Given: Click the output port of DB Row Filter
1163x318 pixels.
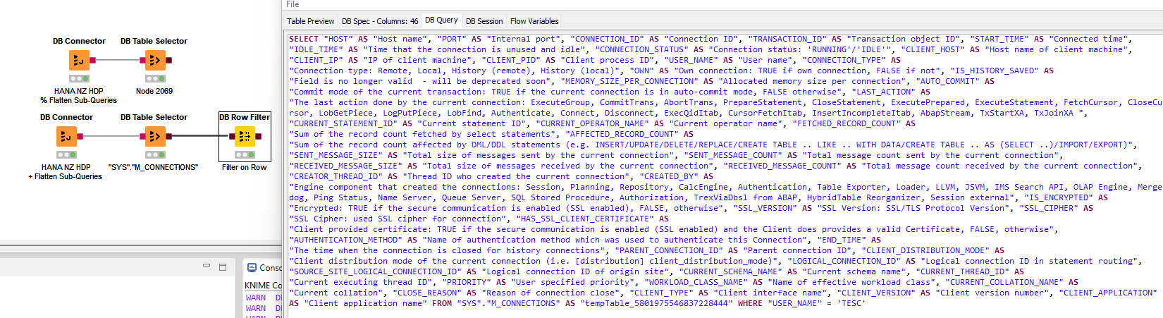Looking at the screenshot, I should (258, 136).
